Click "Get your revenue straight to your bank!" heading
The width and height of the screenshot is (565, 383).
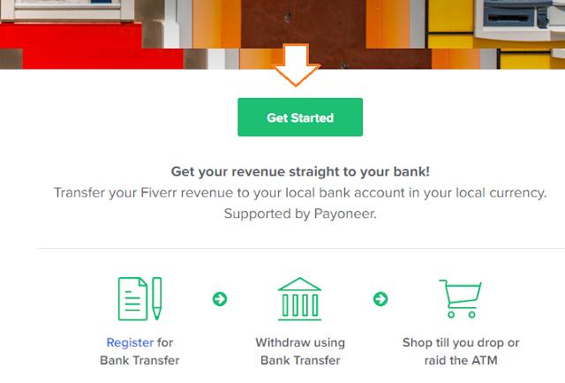point(300,171)
